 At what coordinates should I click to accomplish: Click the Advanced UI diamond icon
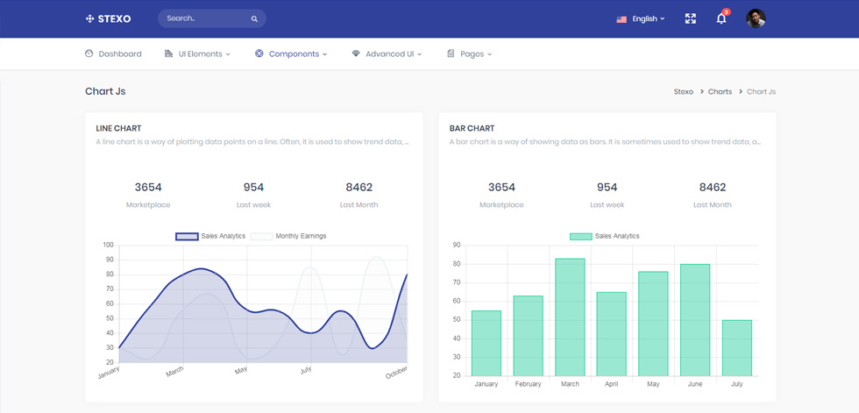point(356,53)
